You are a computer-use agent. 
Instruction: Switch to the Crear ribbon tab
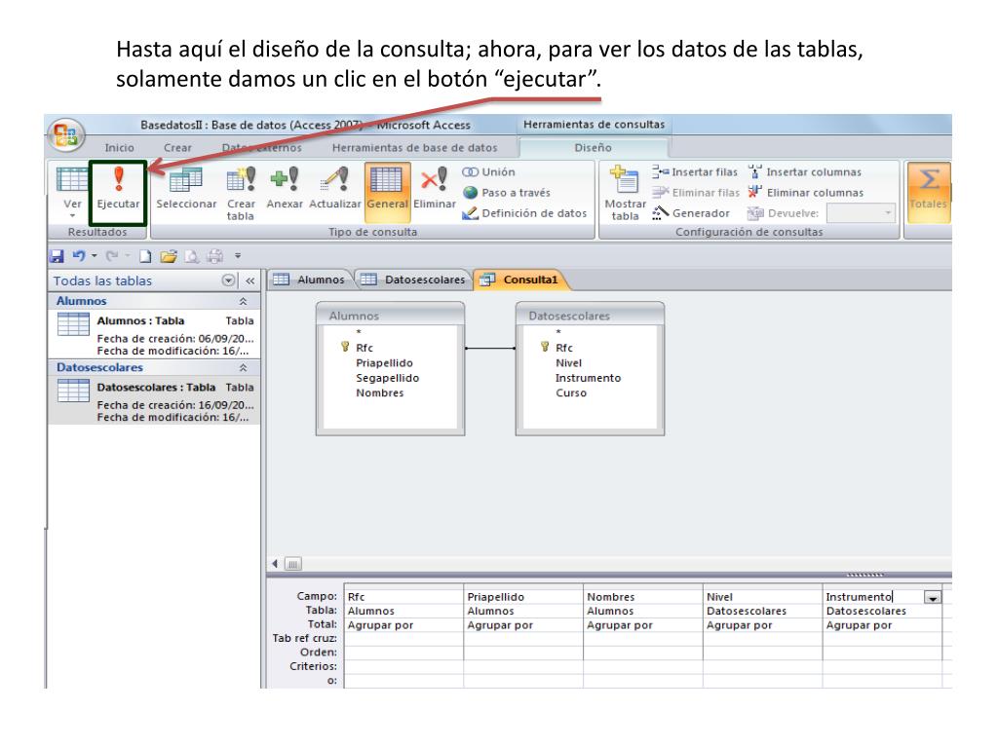[x=177, y=148]
